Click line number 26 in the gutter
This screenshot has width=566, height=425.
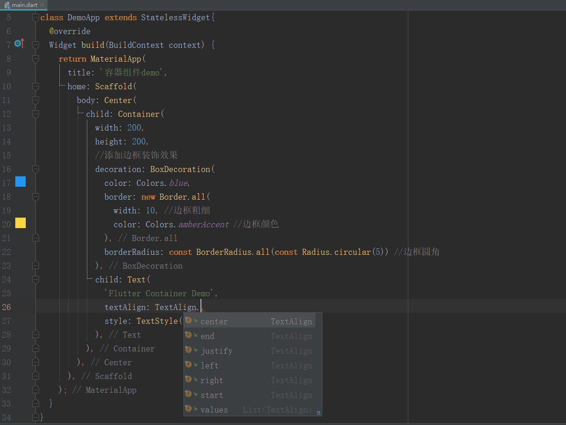point(6,307)
